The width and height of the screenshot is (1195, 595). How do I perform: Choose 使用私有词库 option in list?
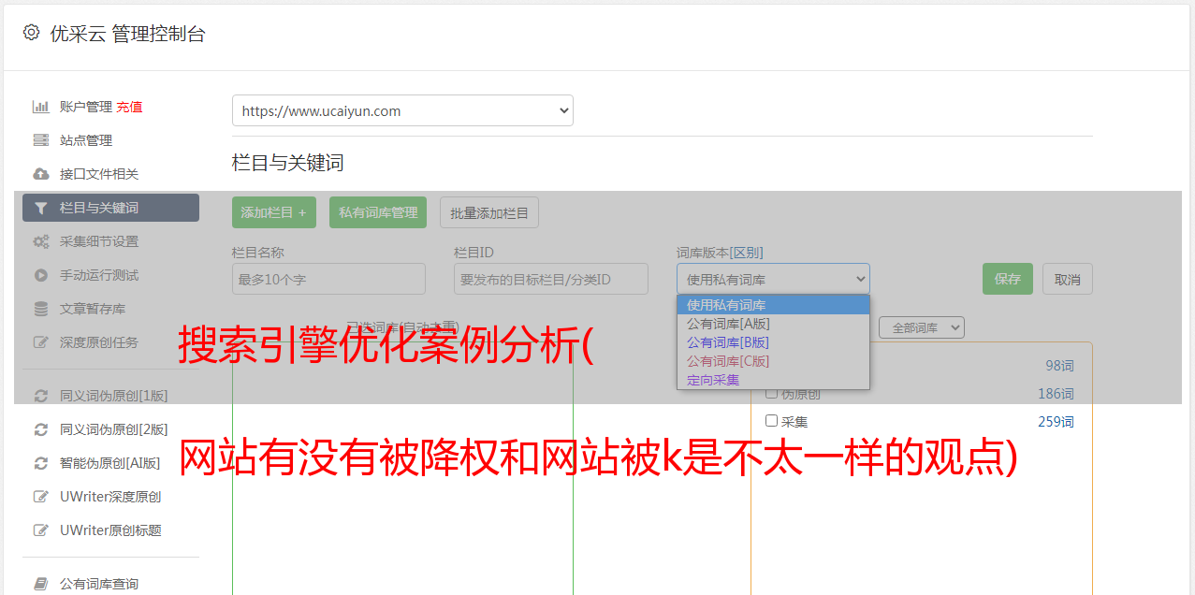(773, 305)
